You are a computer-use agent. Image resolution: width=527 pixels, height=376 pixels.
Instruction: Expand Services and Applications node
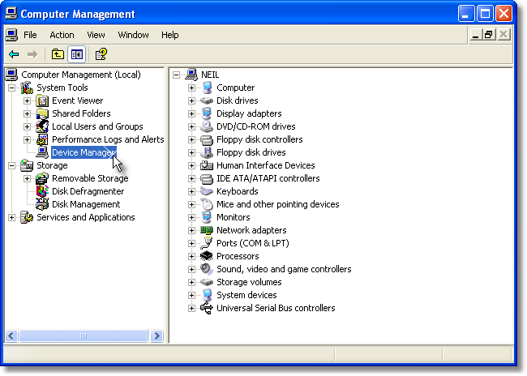(x=11, y=217)
